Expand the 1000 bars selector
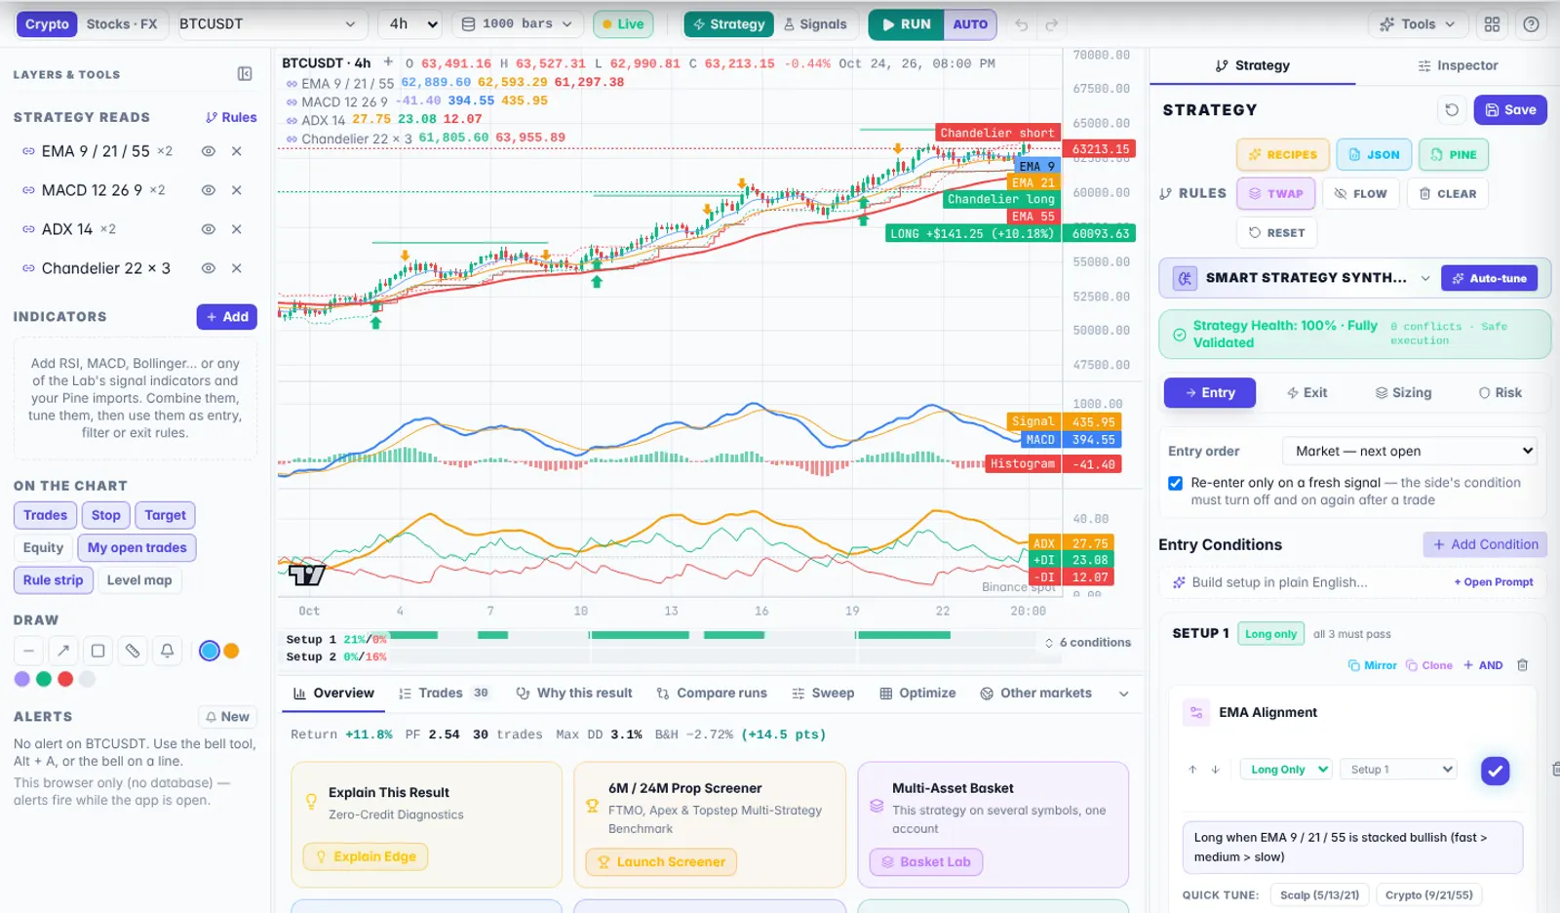 [x=517, y=24]
